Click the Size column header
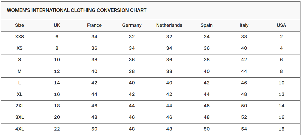The width and height of the screenshot is (301, 136). click(x=20, y=25)
